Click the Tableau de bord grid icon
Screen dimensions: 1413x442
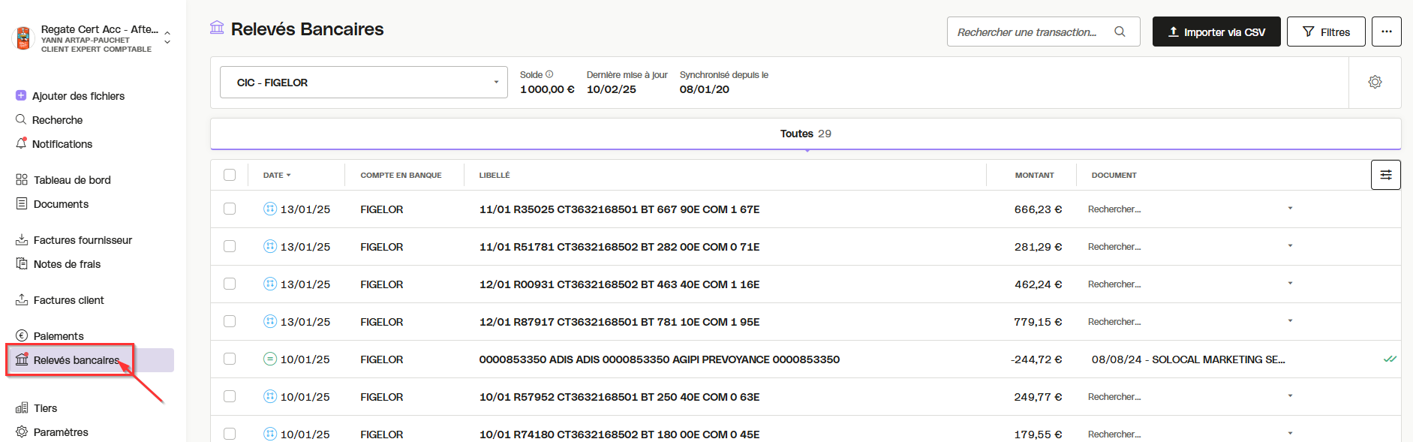click(22, 179)
